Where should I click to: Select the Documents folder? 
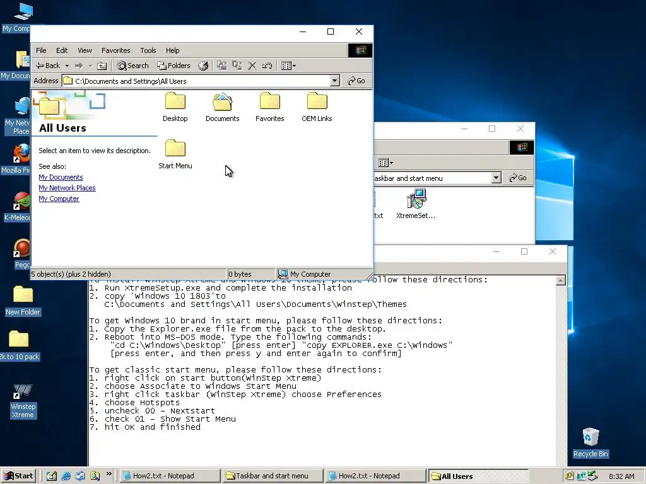(x=223, y=107)
